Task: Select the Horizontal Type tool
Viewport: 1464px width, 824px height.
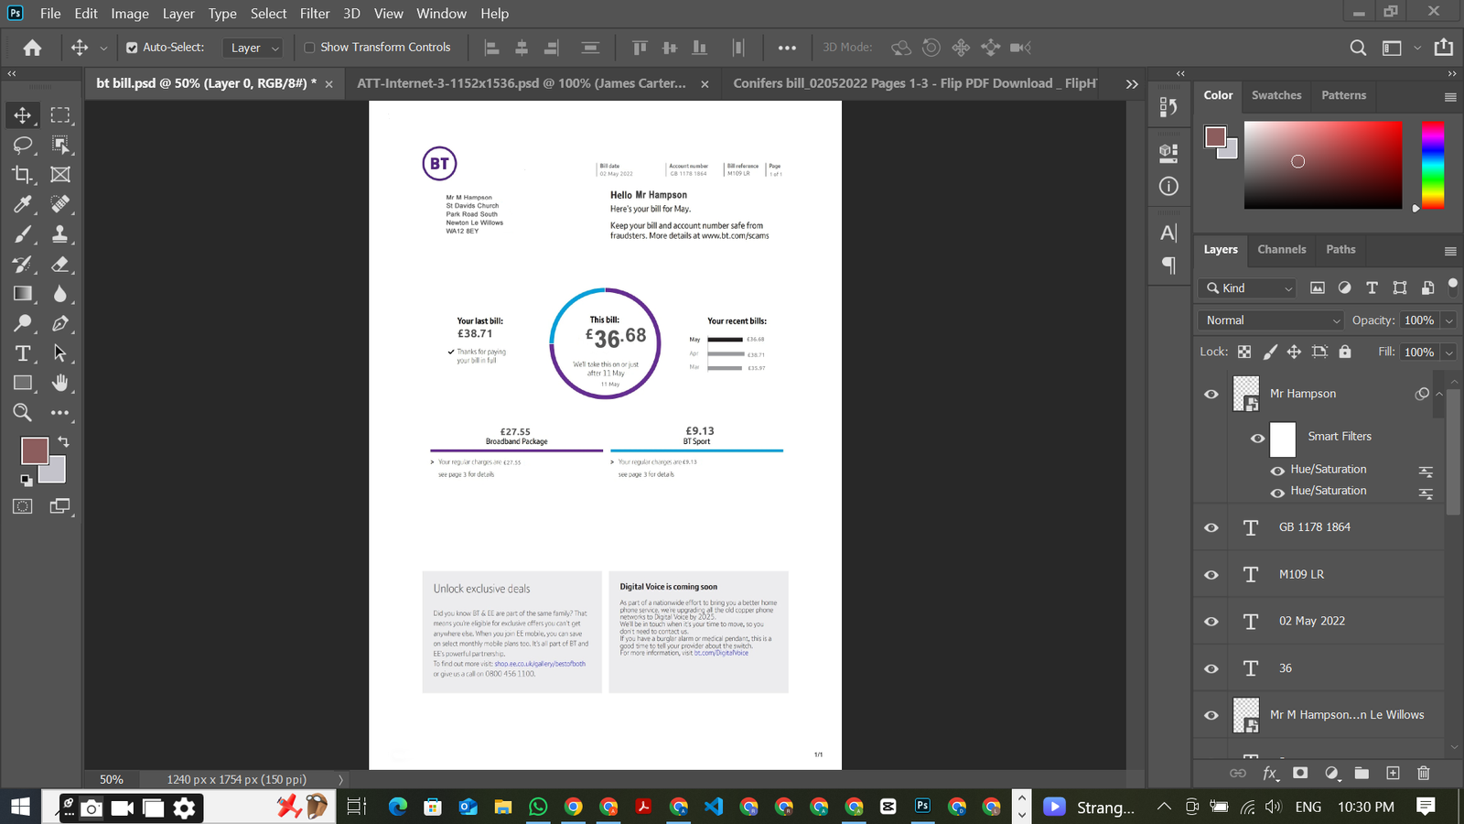Action: coord(23,353)
